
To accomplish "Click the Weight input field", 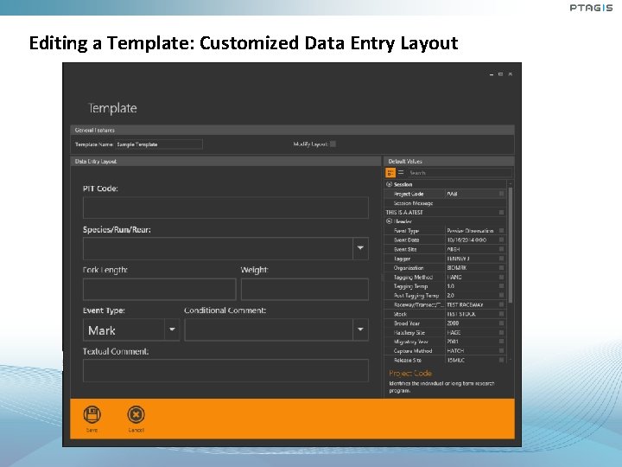I will coord(305,289).
